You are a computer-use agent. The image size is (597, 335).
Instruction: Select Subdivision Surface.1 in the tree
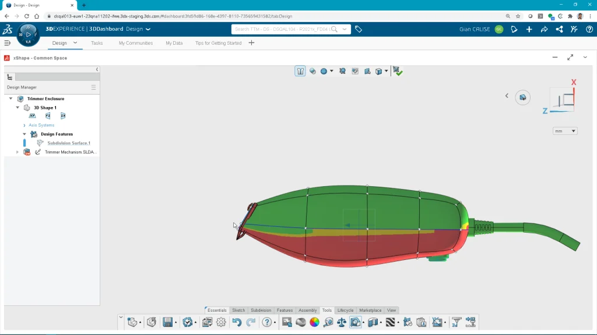(x=69, y=143)
